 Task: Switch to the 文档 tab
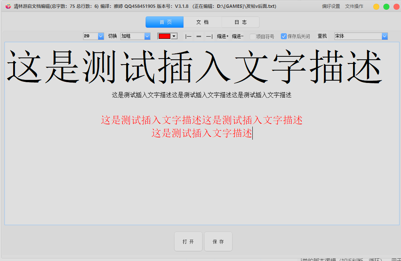tap(203, 22)
